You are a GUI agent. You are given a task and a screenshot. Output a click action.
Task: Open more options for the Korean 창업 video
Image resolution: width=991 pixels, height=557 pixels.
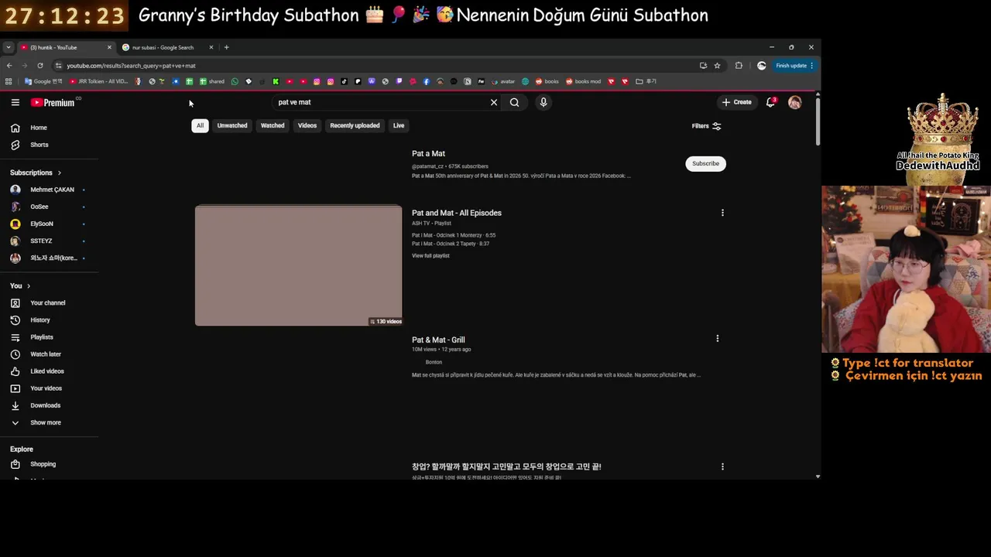[x=722, y=466]
